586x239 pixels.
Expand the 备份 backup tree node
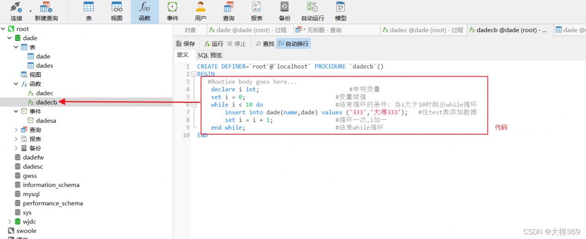[16, 148]
